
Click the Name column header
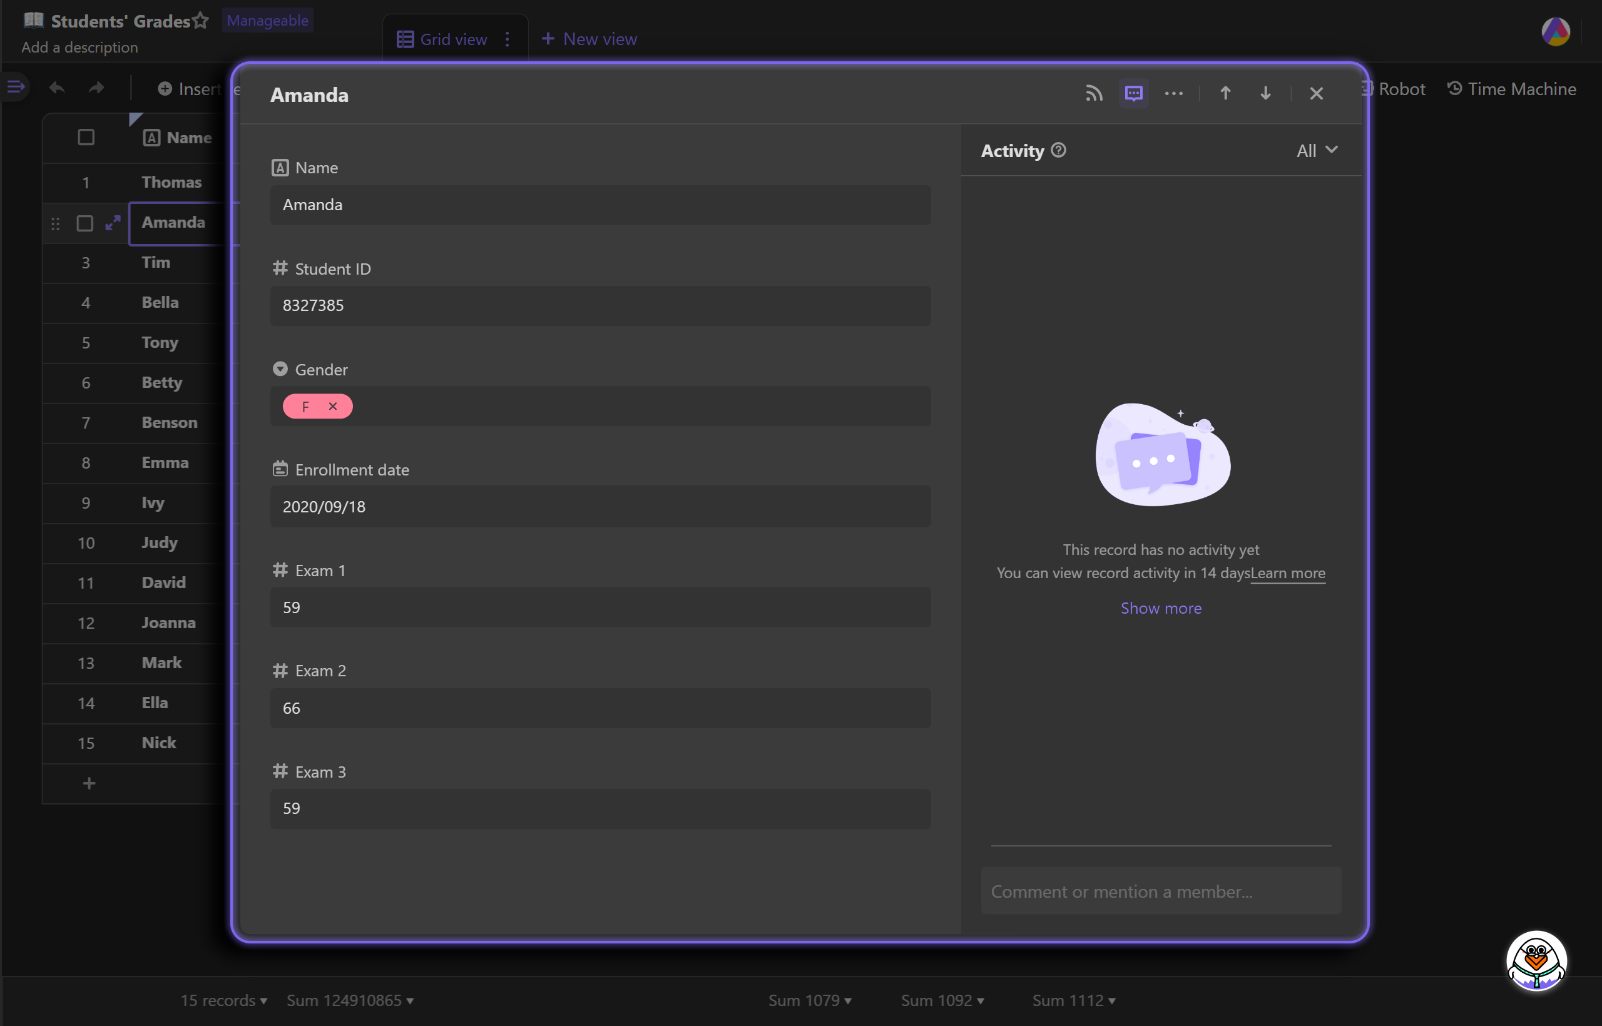177,138
